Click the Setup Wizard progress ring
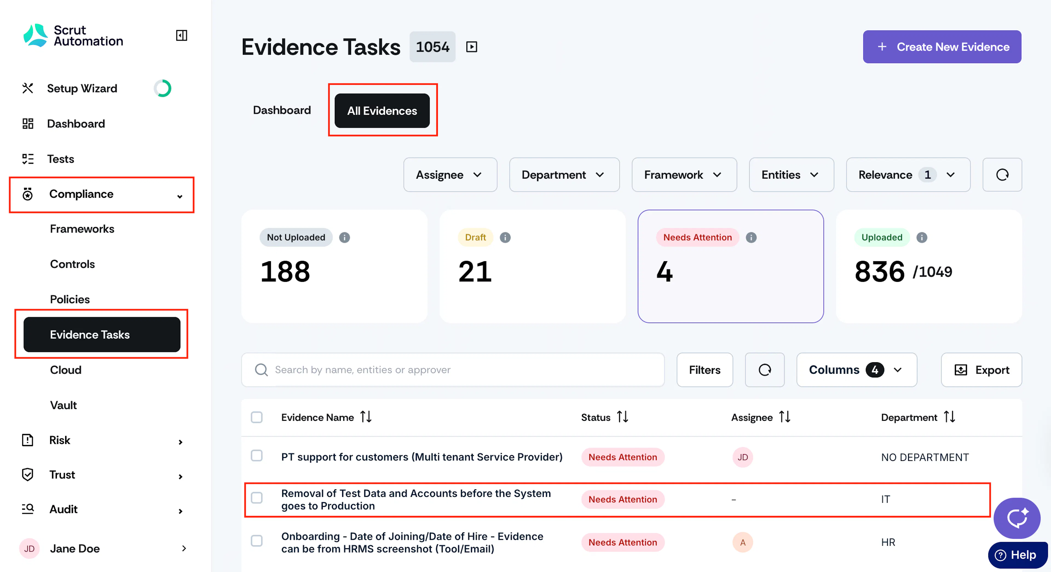The height and width of the screenshot is (572, 1051). pos(162,88)
